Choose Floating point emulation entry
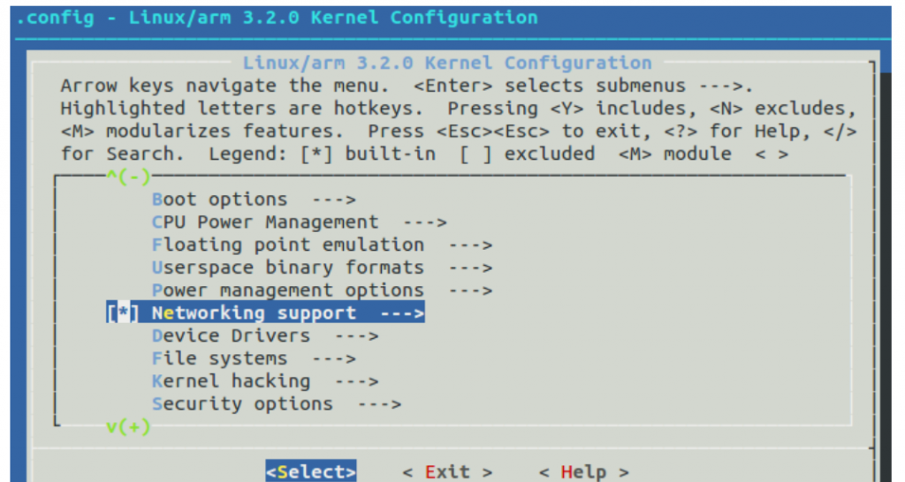905x482 pixels. [x=287, y=245]
